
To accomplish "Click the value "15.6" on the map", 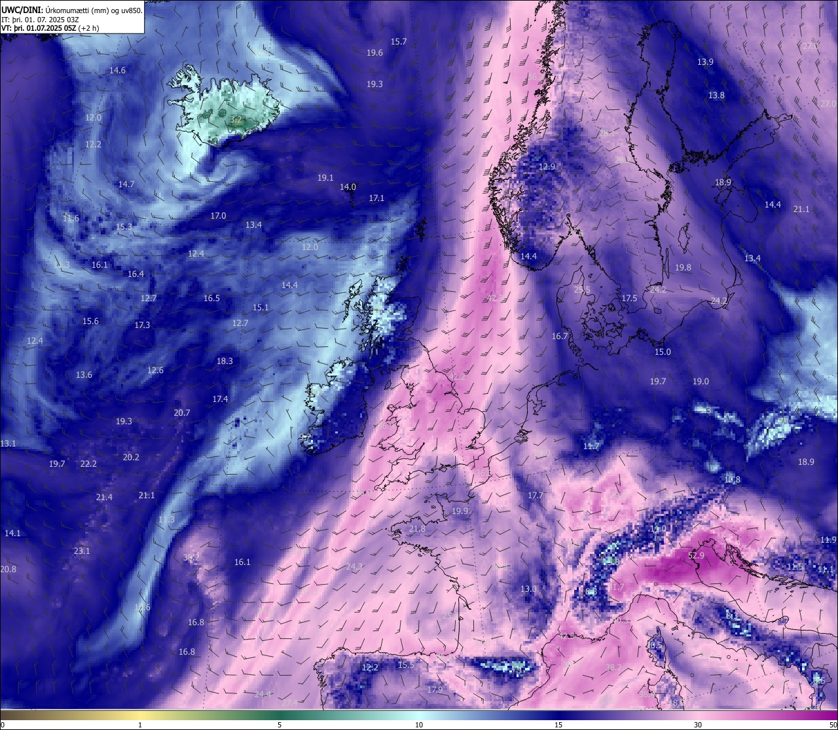I will point(90,321).
